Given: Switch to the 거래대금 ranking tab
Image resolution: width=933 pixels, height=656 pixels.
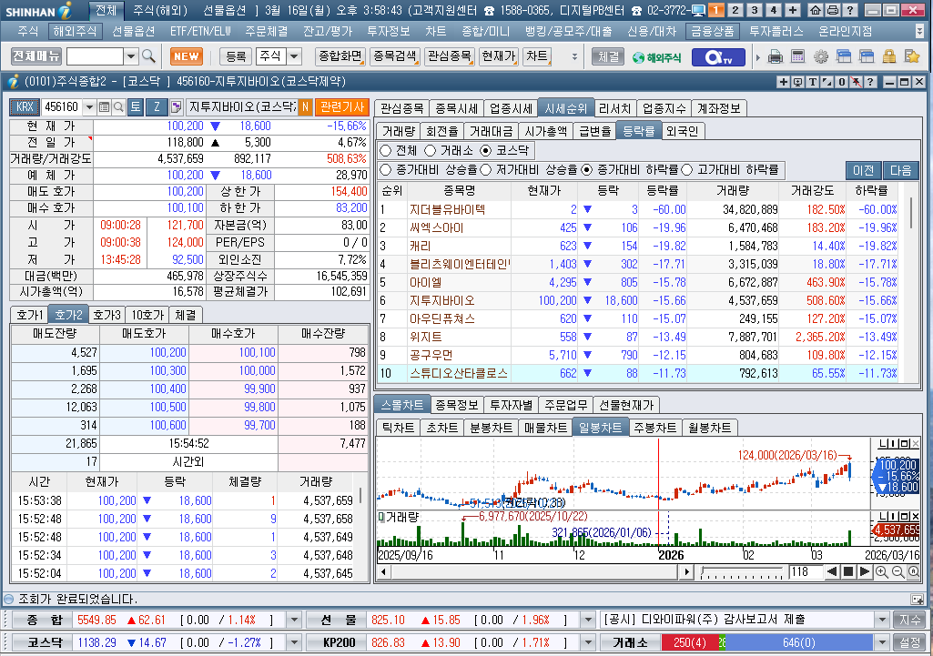Looking at the screenshot, I should 492,131.
